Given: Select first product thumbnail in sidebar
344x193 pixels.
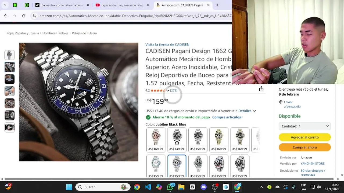Looking at the screenshot, I should pos(10,55).
